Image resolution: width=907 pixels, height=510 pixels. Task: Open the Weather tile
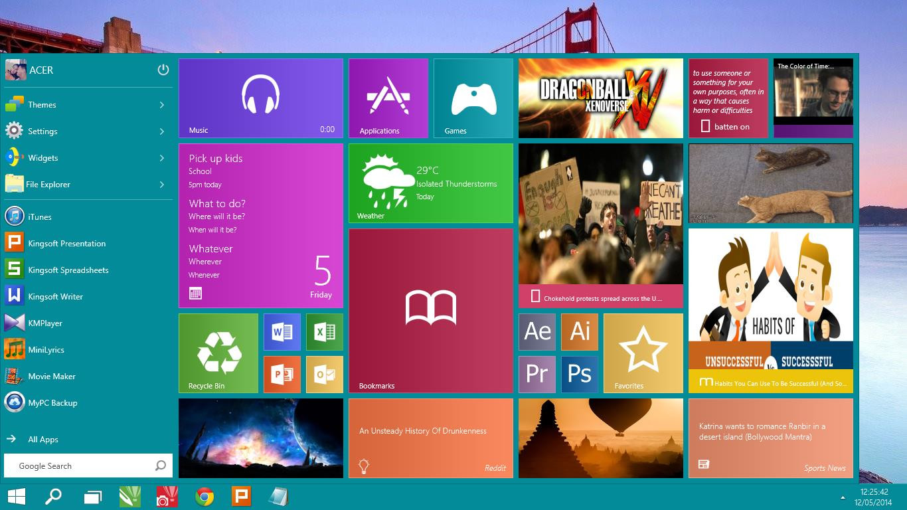431,183
